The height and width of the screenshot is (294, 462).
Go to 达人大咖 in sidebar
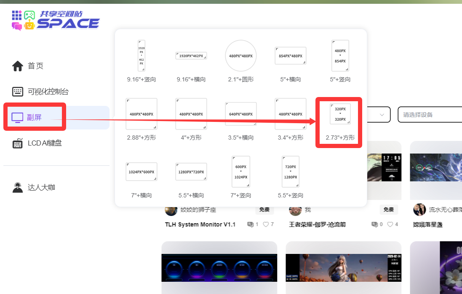[41, 188]
